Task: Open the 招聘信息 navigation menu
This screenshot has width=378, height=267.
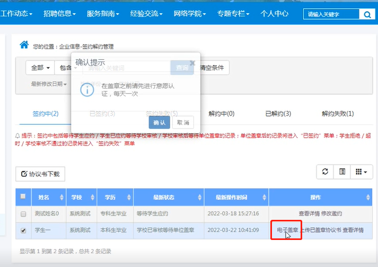Action: click(x=59, y=13)
